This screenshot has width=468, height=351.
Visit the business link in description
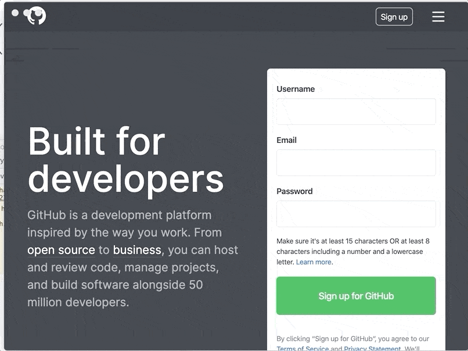[x=137, y=250]
